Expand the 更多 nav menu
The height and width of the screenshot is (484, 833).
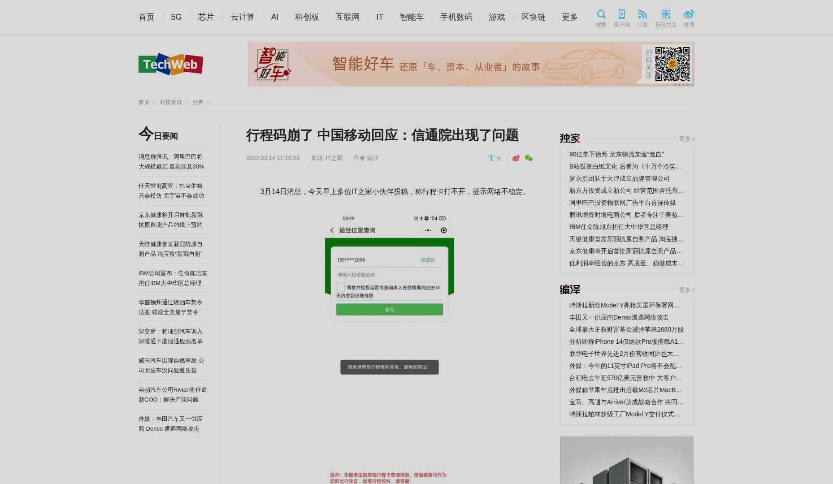(570, 17)
